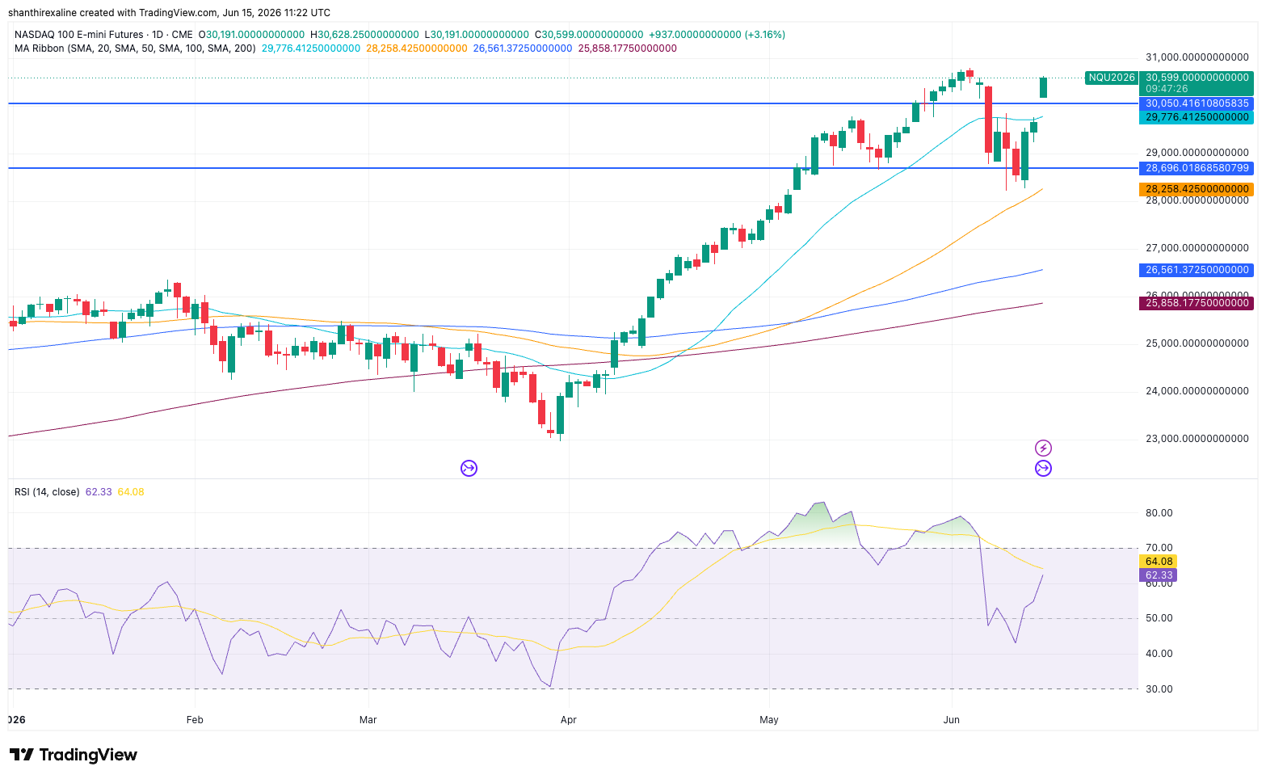Click the yellow 64.08 RSI axis label
Image resolution: width=1266 pixels, height=779 pixels.
click(x=1159, y=562)
